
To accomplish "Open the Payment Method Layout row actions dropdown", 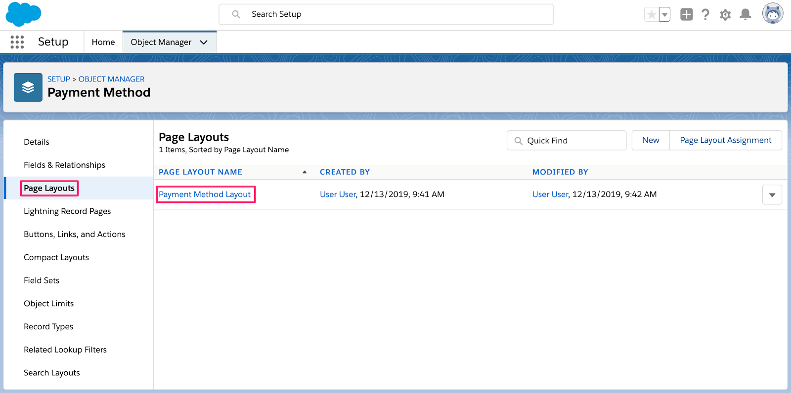I will coord(772,195).
